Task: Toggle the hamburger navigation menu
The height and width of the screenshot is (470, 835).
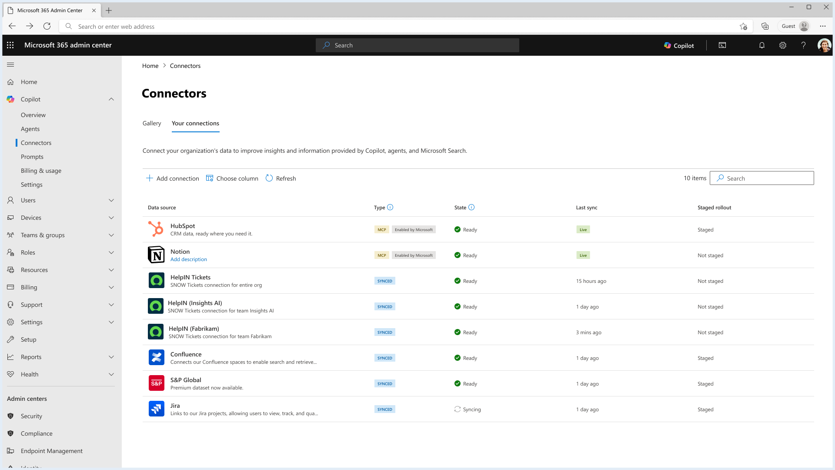Action: pyautogui.click(x=11, y=65)
